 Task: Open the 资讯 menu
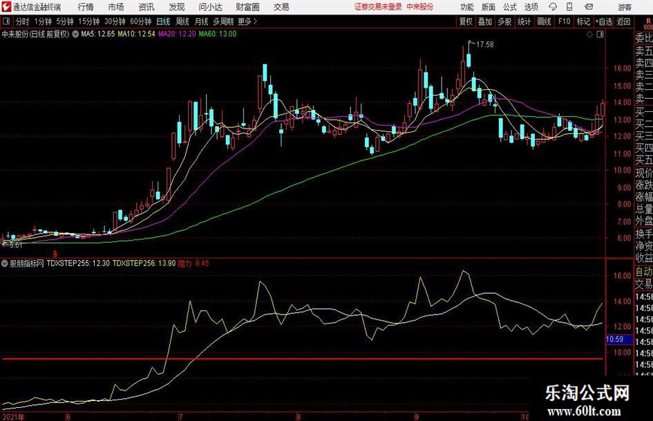tap(146, 7)
